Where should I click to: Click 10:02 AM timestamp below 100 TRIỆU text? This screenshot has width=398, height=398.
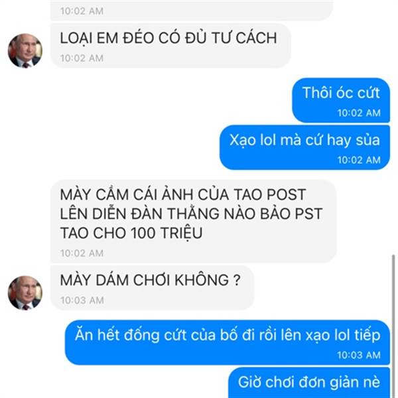[x=82, y=253]
